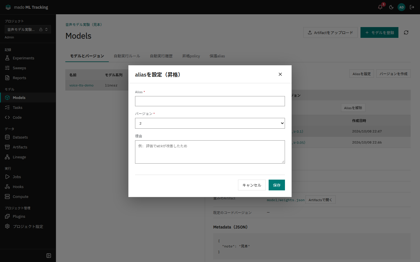
Task: Open the voice-tts-demo model link
Action: point(81,85)
